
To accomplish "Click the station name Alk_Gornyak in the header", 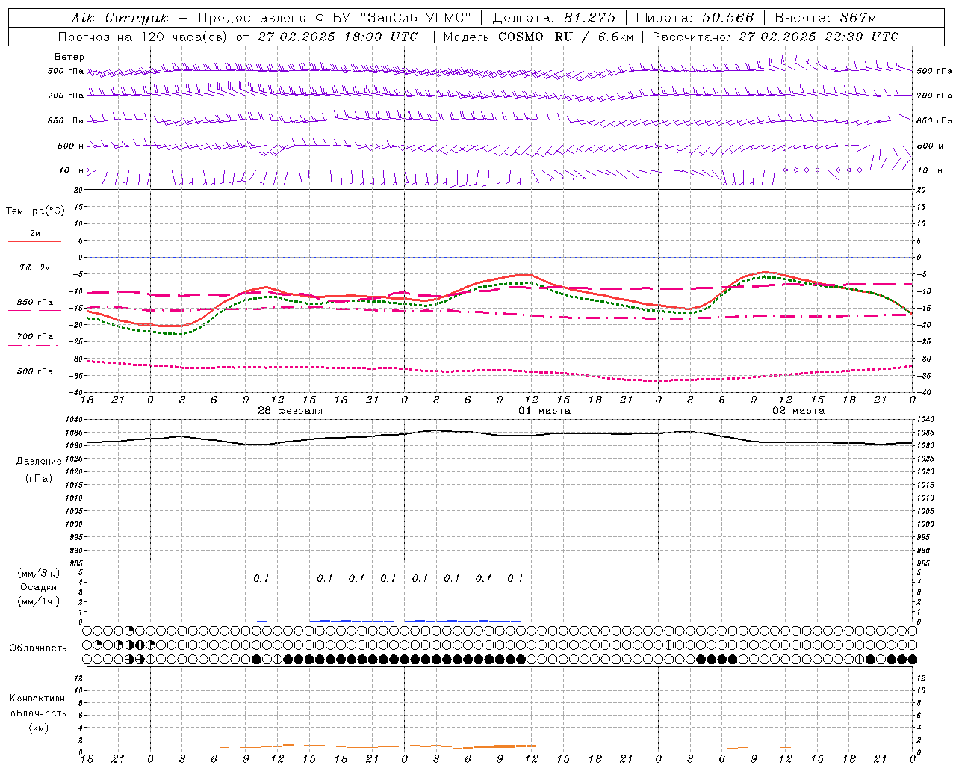I will [119, 18].
